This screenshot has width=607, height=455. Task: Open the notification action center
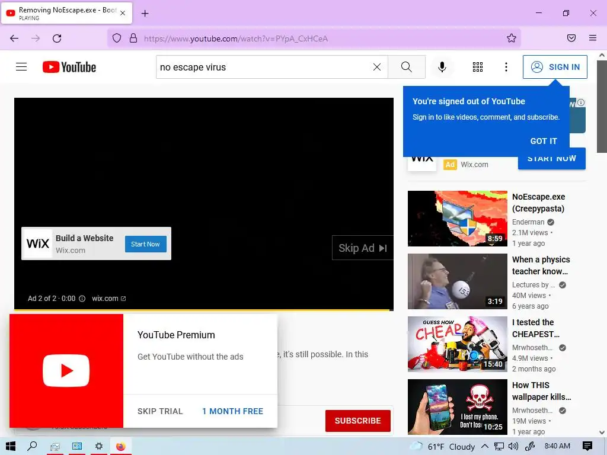click(x=587, y=447)
